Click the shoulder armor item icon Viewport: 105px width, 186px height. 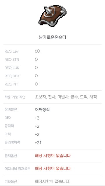[x=52, y=16]
